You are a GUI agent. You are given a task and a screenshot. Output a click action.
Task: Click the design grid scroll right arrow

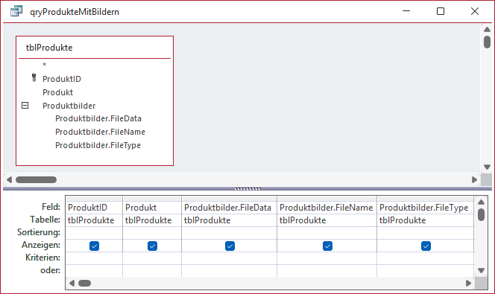(468, 283)
